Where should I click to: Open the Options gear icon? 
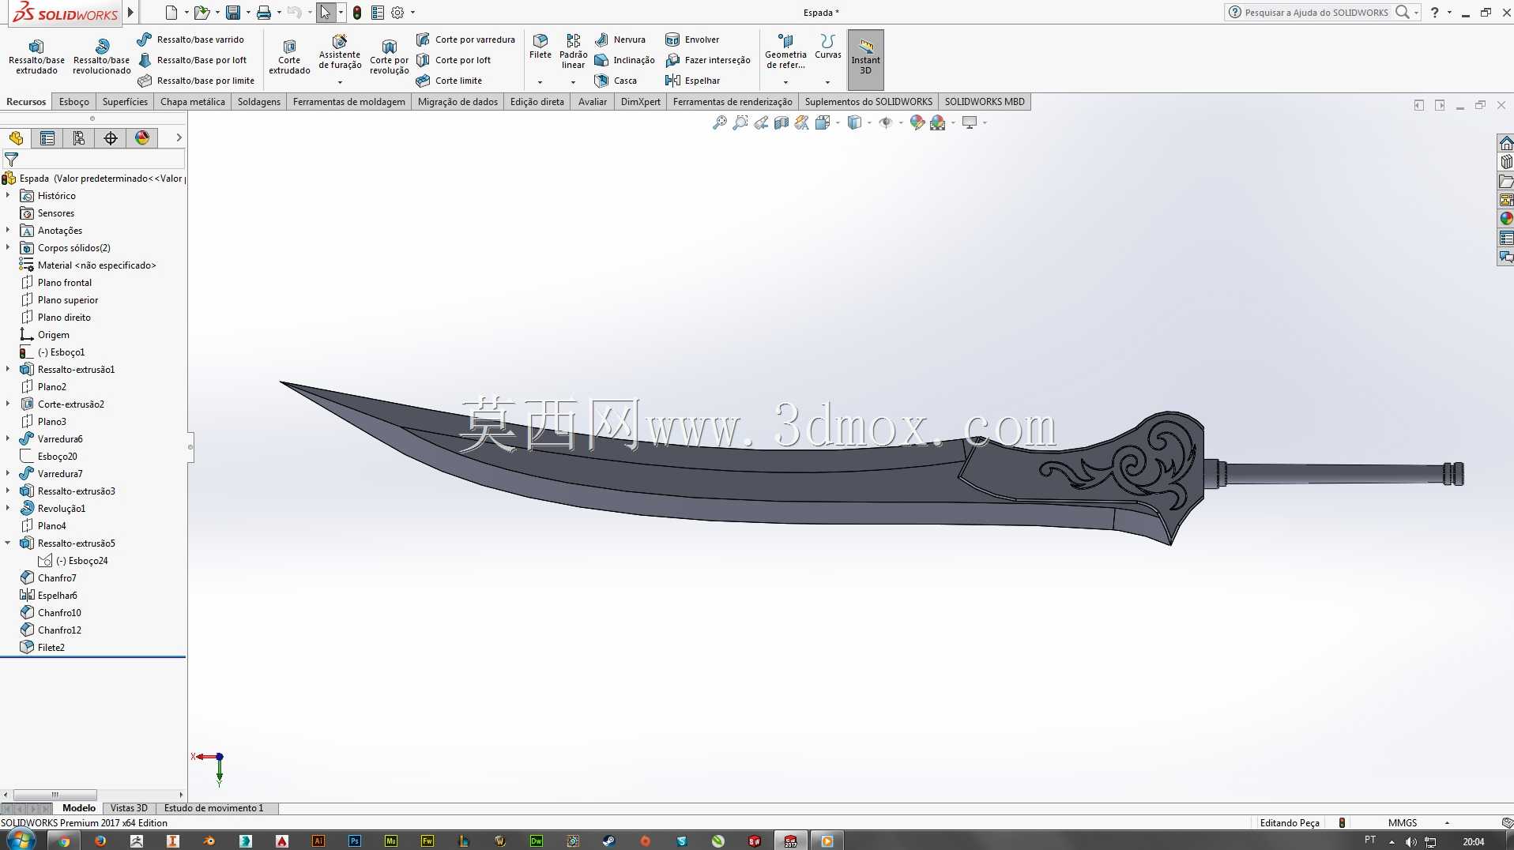397,13
